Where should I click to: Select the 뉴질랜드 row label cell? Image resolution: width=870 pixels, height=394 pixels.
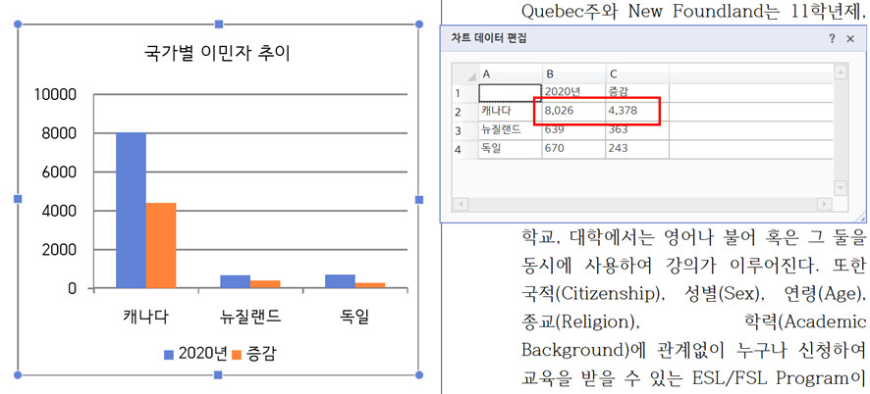510,130
